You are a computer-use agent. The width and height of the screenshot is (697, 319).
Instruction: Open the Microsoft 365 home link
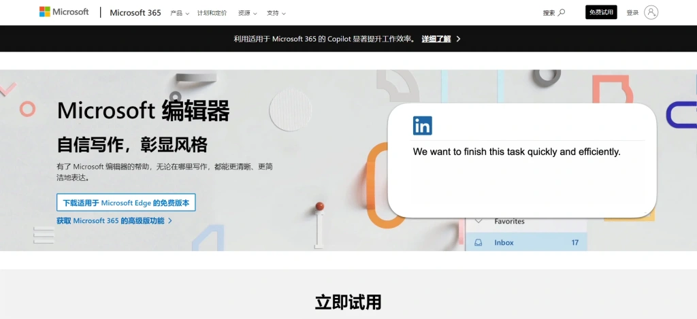(x=135, y=13)
